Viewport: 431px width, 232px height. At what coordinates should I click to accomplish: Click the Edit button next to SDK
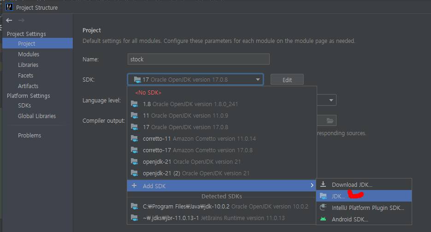287,80
